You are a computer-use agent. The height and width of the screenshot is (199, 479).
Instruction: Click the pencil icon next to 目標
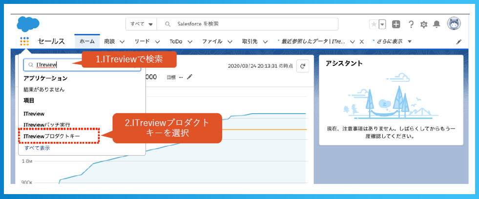[190, 77]
